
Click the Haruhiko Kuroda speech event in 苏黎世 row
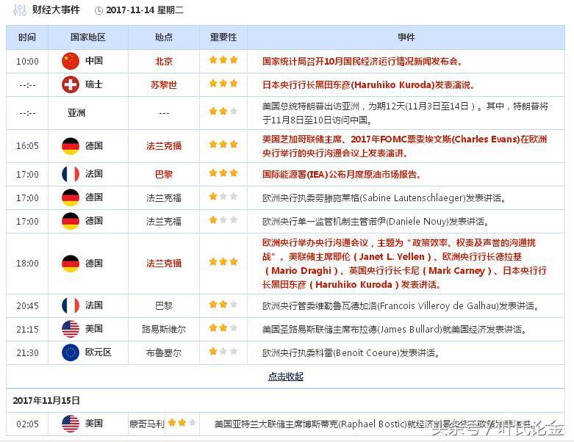click(x=369, y=85)
